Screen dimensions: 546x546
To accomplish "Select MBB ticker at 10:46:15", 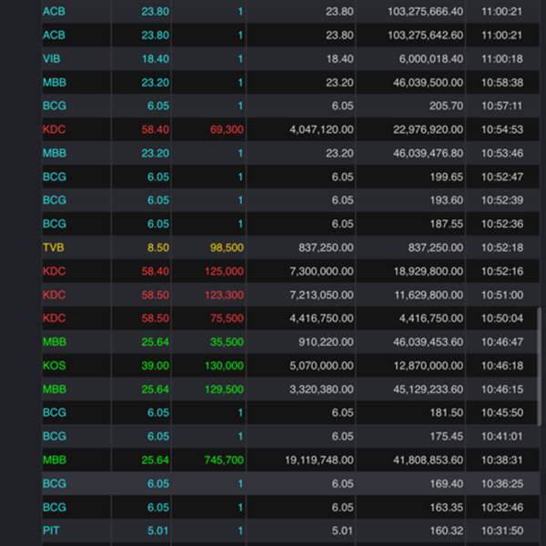I will point(55,389).
